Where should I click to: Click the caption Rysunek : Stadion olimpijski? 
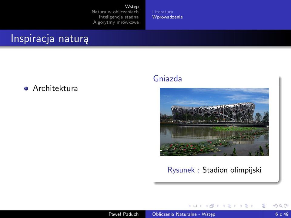pos(214,170)
